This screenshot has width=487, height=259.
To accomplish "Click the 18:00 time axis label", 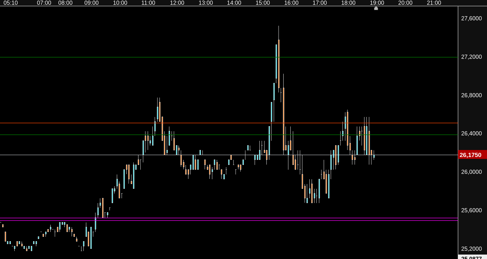I will [348, 3].
